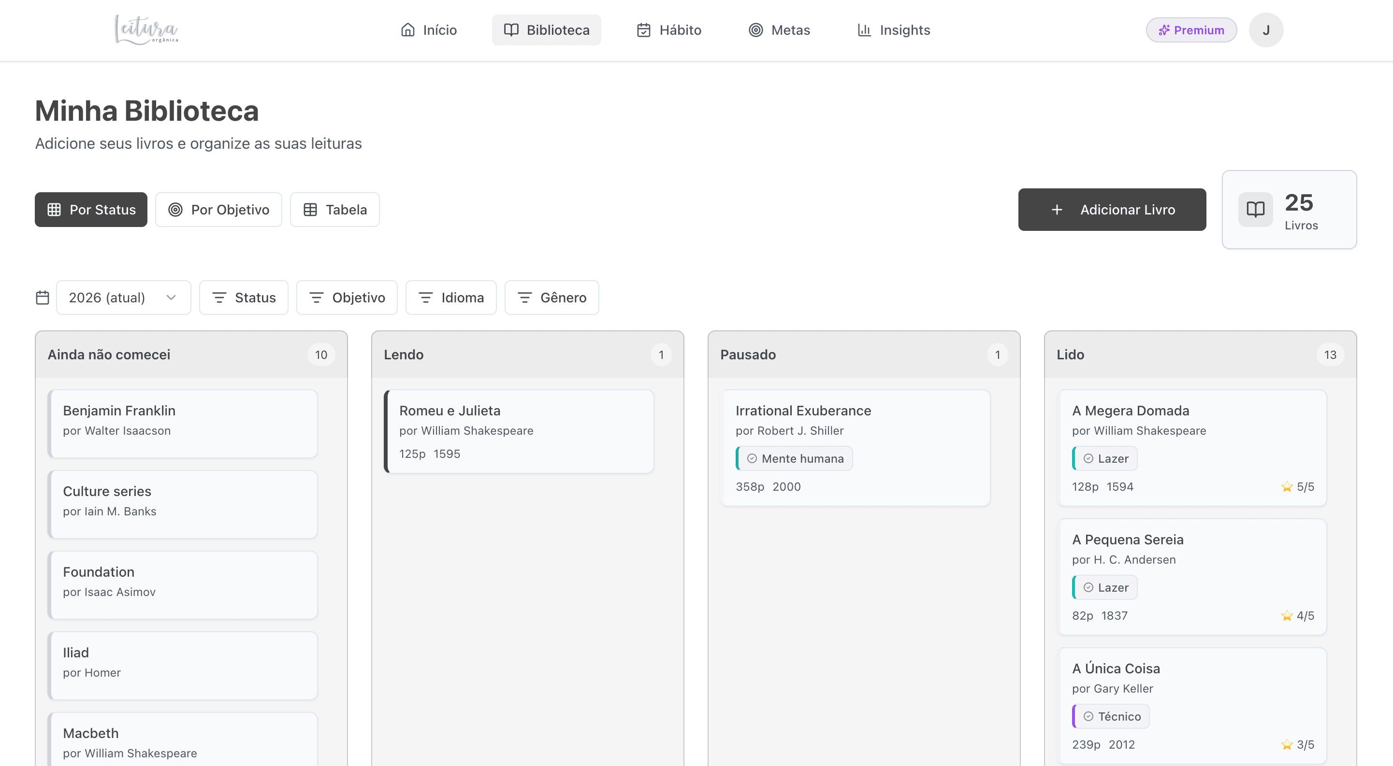Click the home icon beside Início
This screenshot has width=1393, height=766.
point(408,30)
